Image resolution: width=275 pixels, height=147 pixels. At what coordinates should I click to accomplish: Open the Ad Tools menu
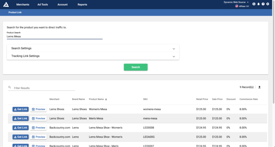pos(43,4)
